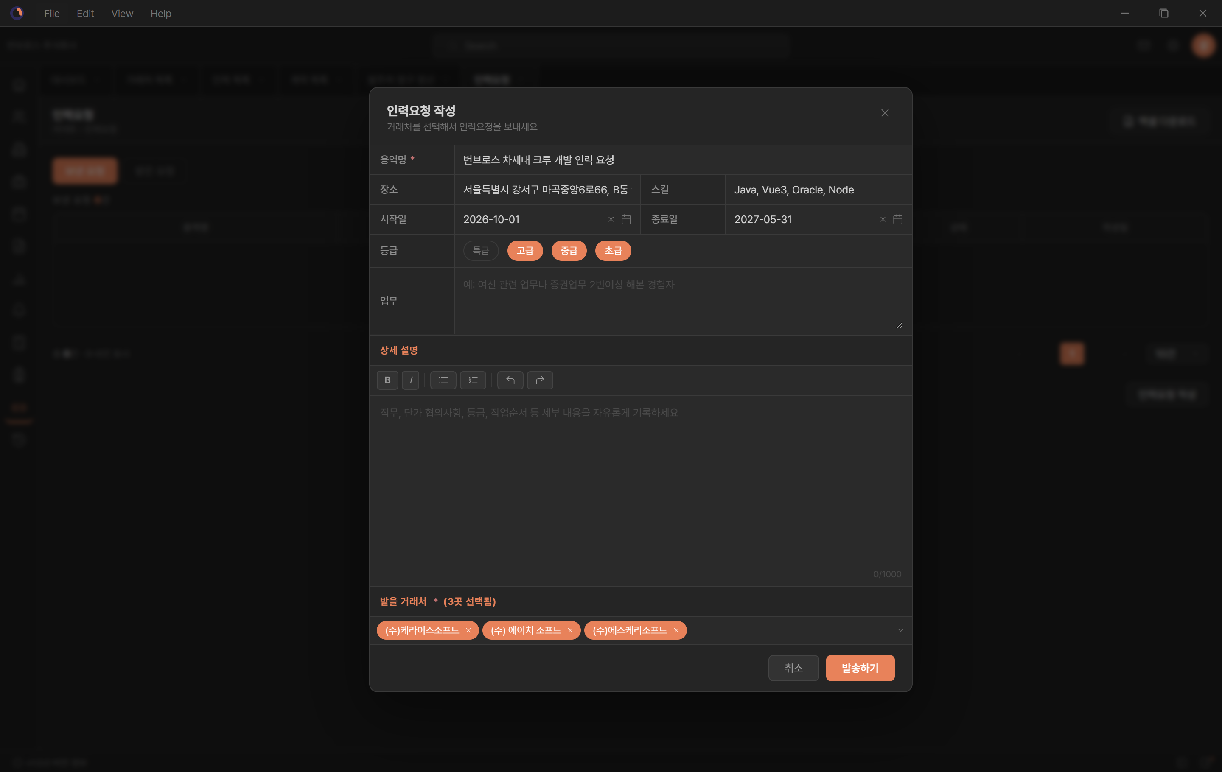Open the File menu
Screen dimensions: 1222x772
[52, 13]
